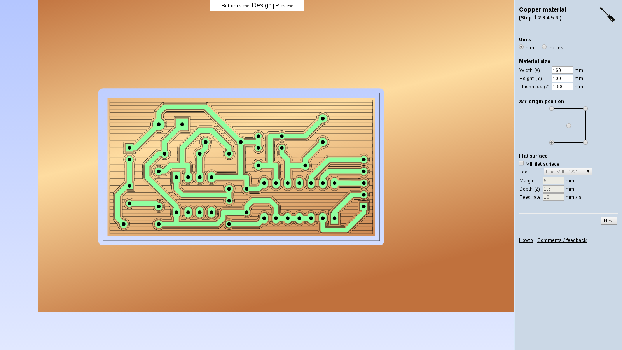
Task: Click the 'X/Y origin position' label
Action: 541,101
